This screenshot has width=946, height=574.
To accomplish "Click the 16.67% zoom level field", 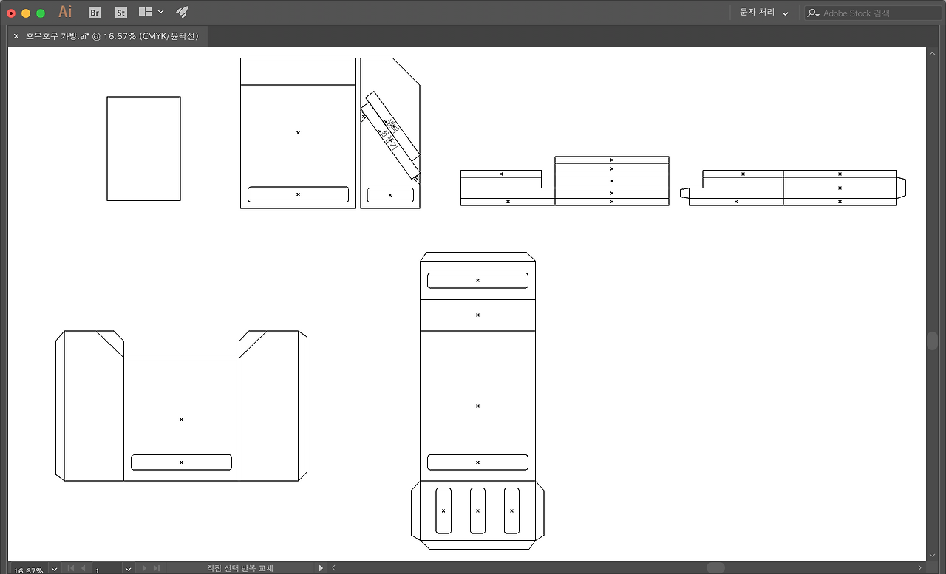I will click(28, 570).
